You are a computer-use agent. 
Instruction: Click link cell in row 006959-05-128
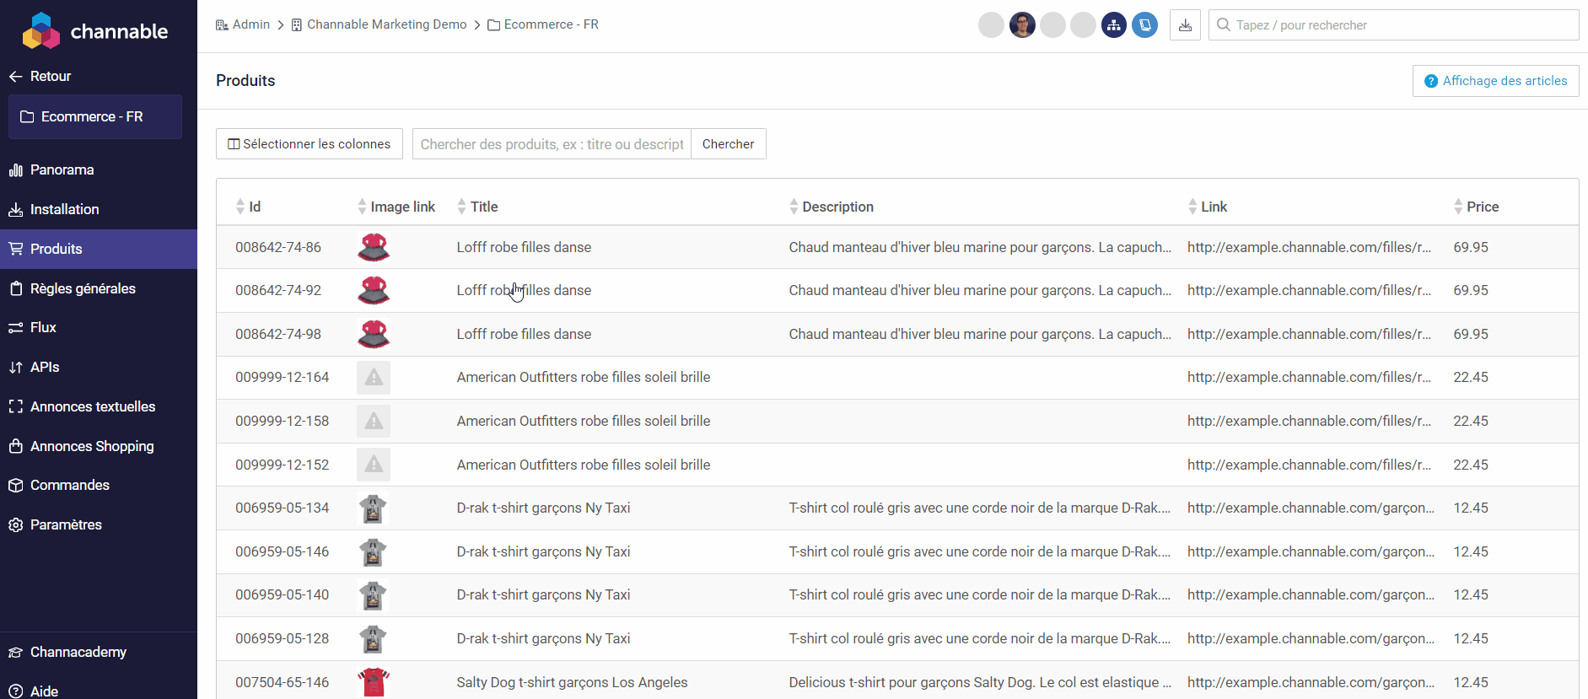(x=1311, y=638)
